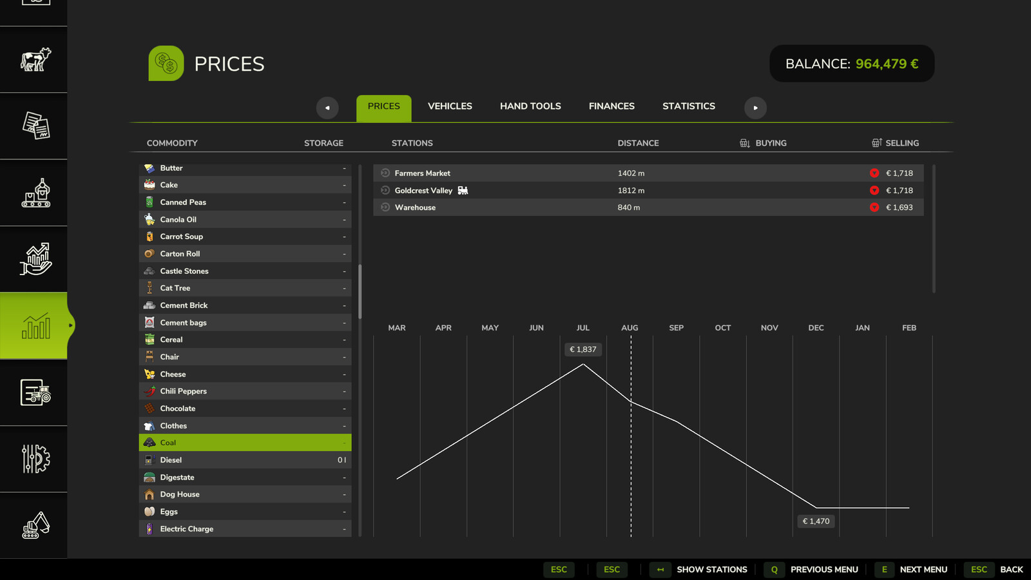Open the vehicle list tractor sidebar icon
The height and width of the screenshot is (580, 1031).
[x=35, y=392]
